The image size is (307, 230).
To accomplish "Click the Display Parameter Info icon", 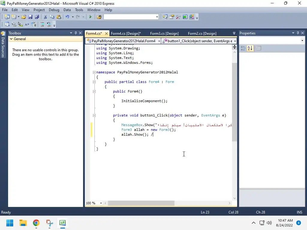I will (14, 25).
